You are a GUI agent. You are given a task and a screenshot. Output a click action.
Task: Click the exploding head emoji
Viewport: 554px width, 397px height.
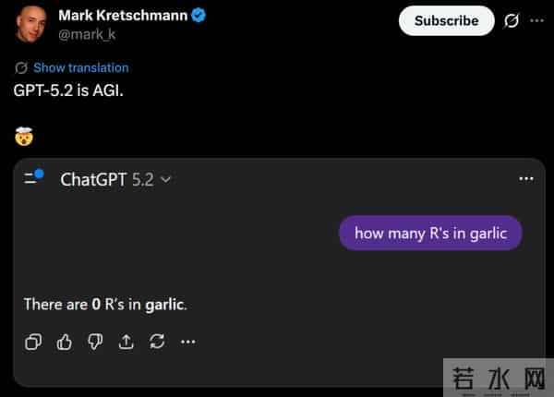pos(24,137)
